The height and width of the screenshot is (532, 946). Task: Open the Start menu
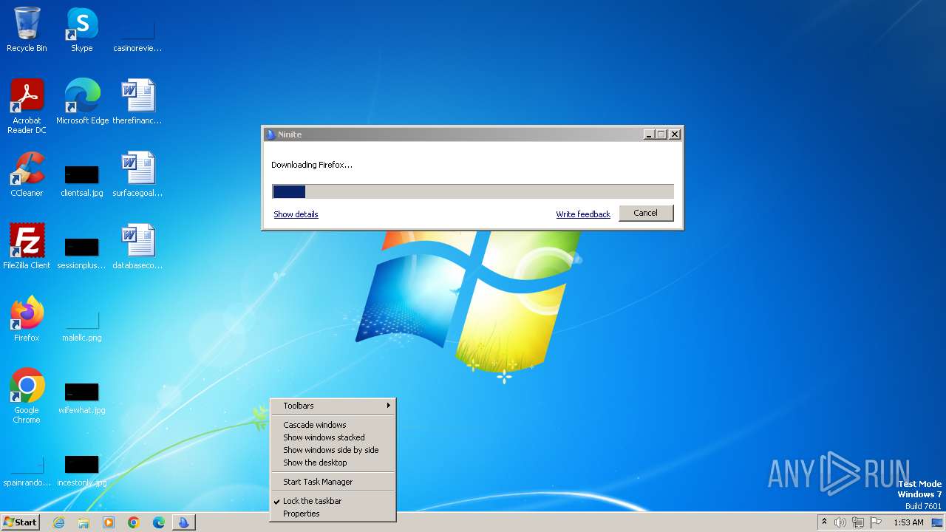[x=21, y=522]
